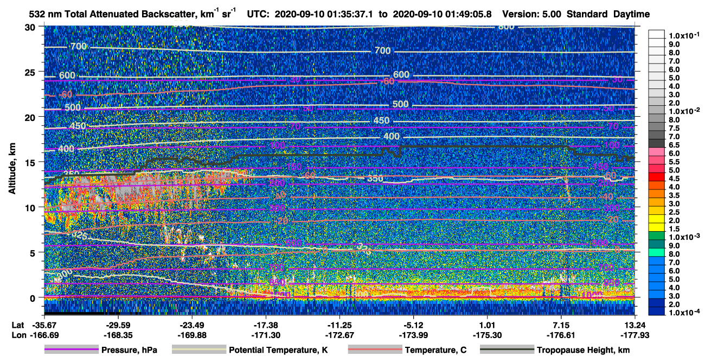Screen dimensions: 705x362
Task: Click the latitude value -11.25
Action: (x=339, y=325)
